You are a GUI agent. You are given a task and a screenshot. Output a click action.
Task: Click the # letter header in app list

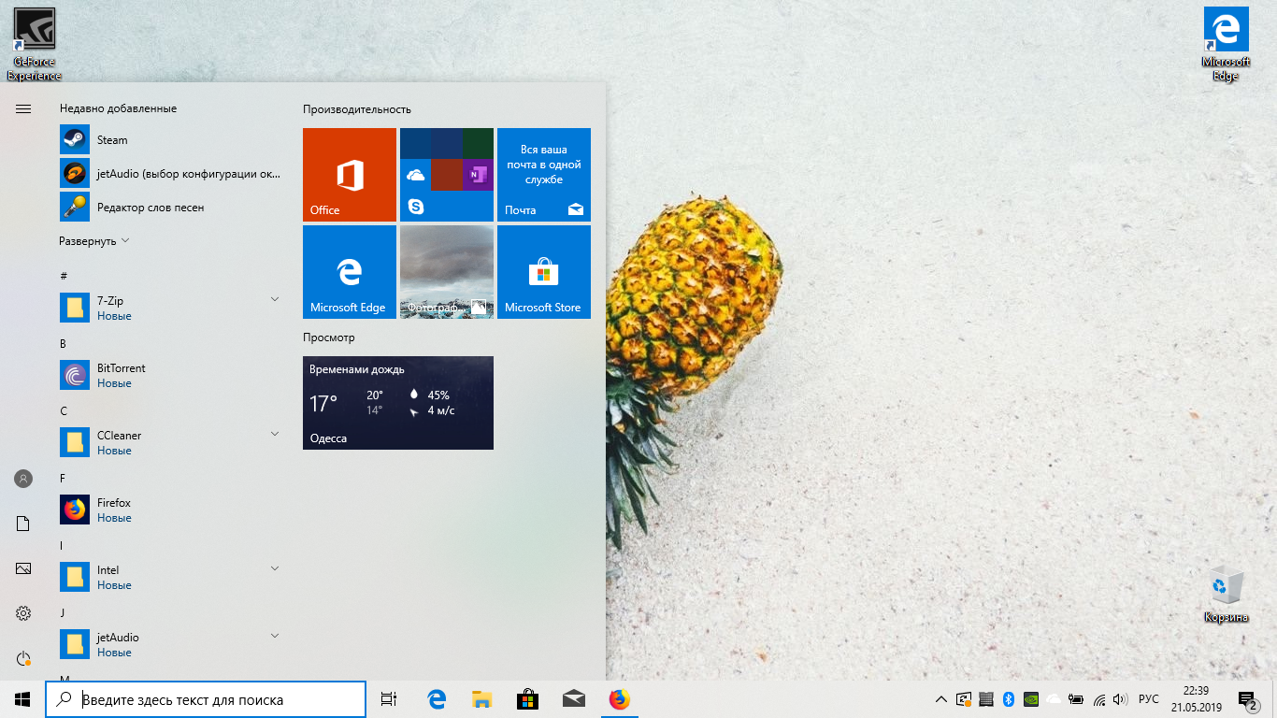[x=64, y=276]
